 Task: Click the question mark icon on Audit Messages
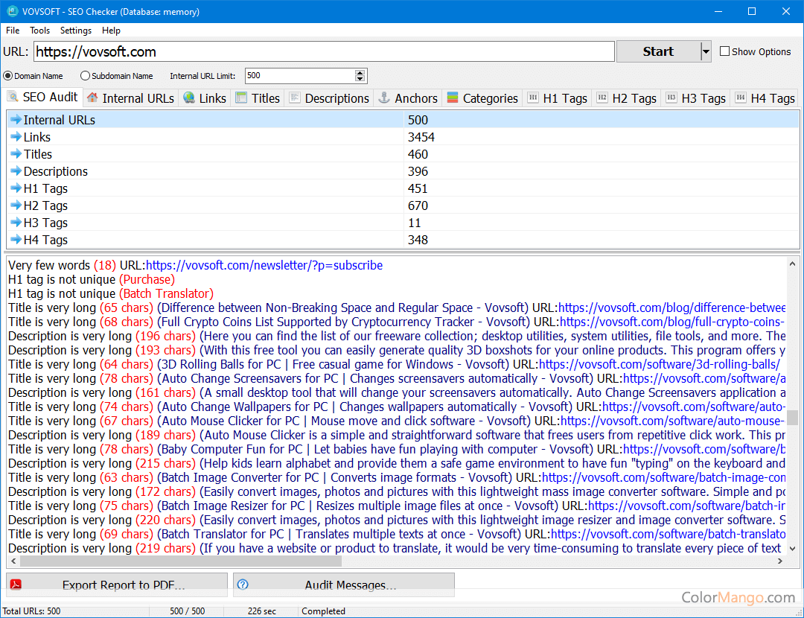pos(243,584)
